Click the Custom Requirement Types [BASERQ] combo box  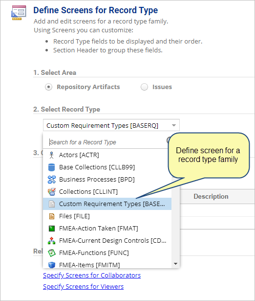coord(111,125)
